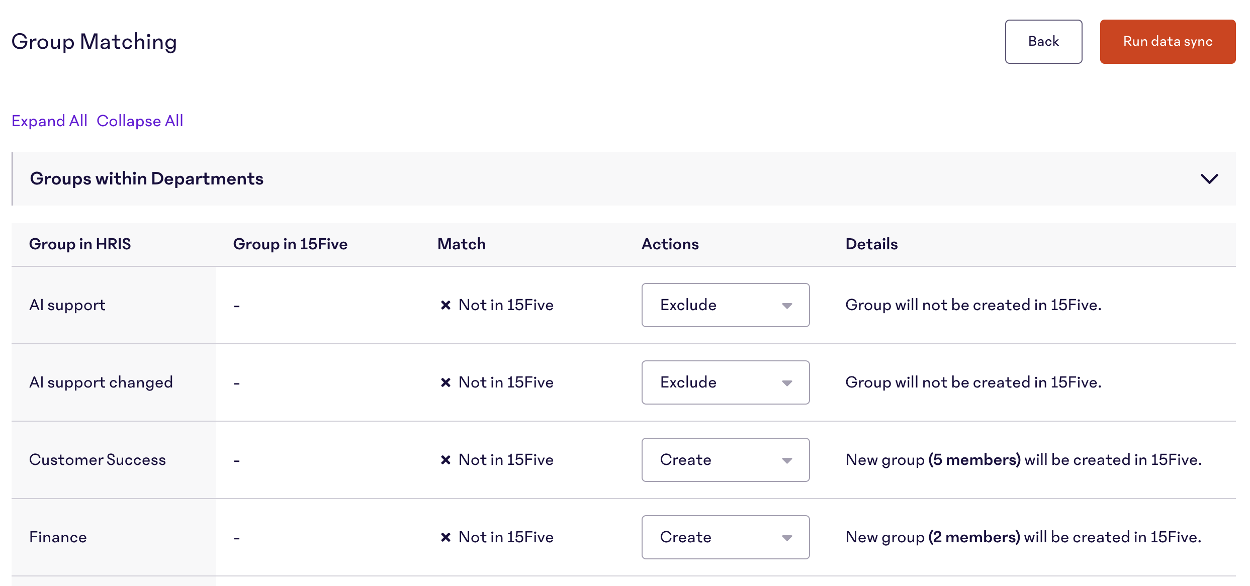Click the Match column header
1250x586 pixels.
[461, 244]
